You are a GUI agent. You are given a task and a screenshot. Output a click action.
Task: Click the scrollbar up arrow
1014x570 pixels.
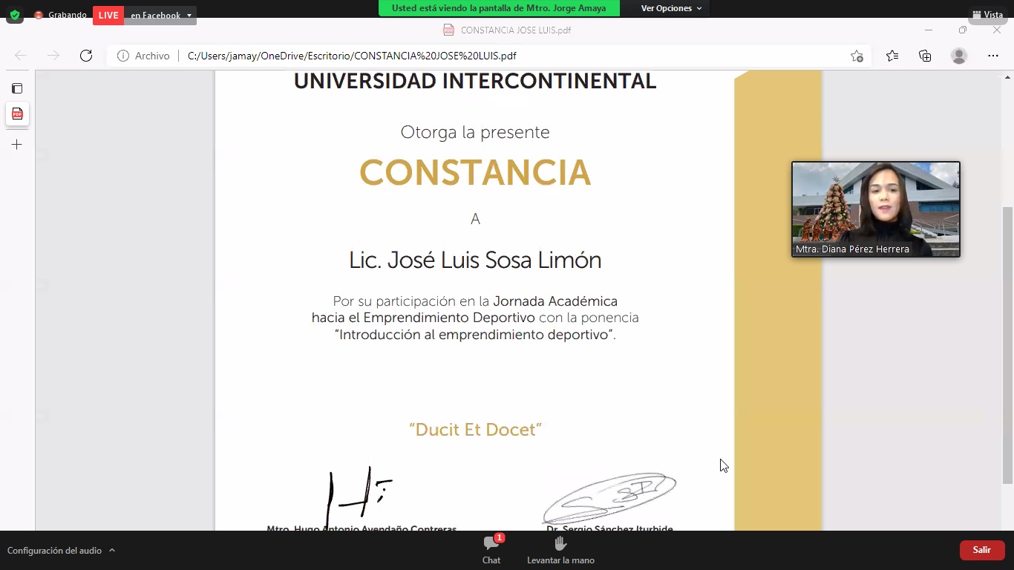pos(1007,76)
